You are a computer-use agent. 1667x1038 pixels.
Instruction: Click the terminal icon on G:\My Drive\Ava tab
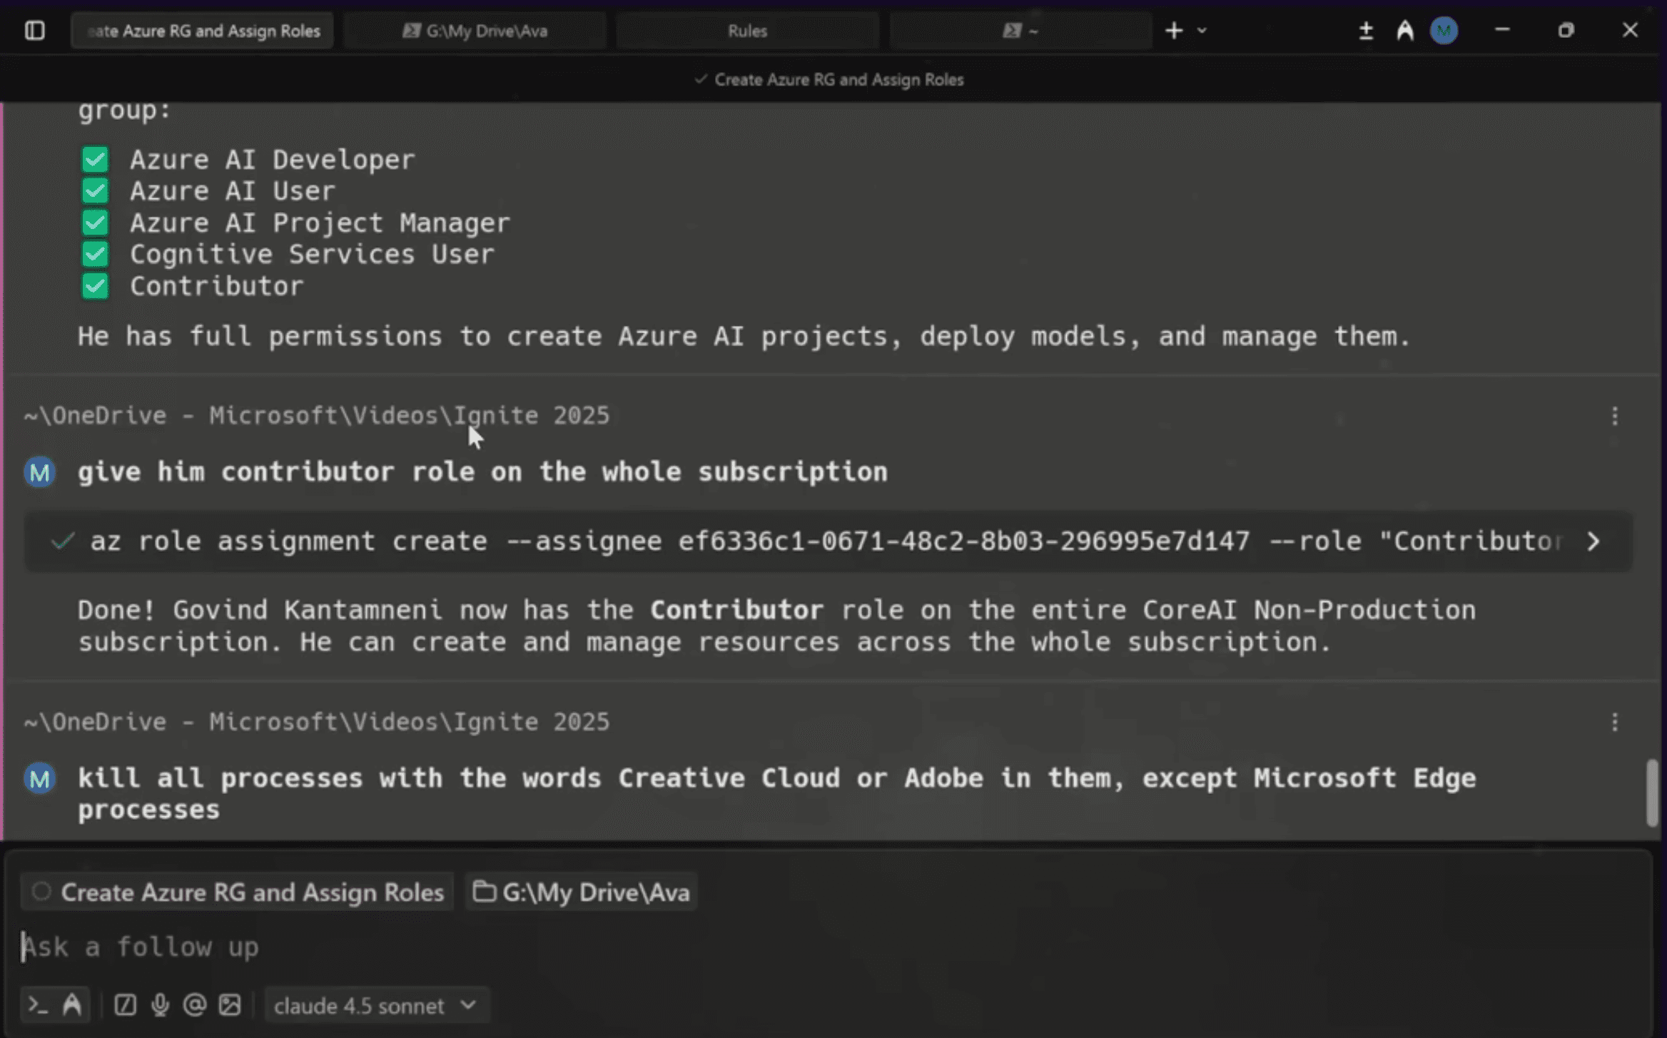pos(411,31)
